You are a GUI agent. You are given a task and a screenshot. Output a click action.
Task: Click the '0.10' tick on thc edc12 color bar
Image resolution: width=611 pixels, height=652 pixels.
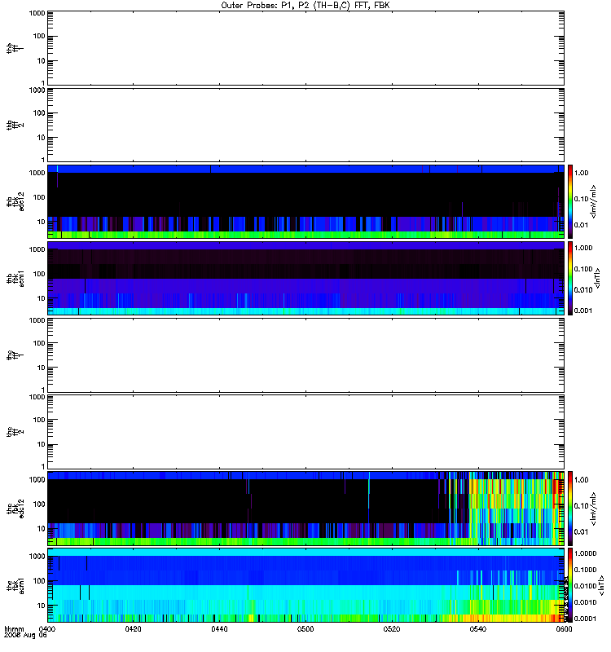coord(581,505)
